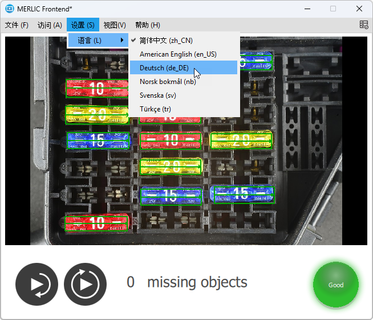The width and height of the screenshot is (373, 320).
Task: Open the 访问 (A) menu
Action: 50,25
